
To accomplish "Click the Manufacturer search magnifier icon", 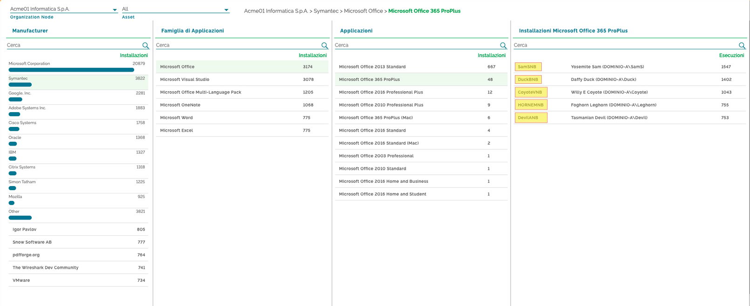I will (x=145, y=46).
